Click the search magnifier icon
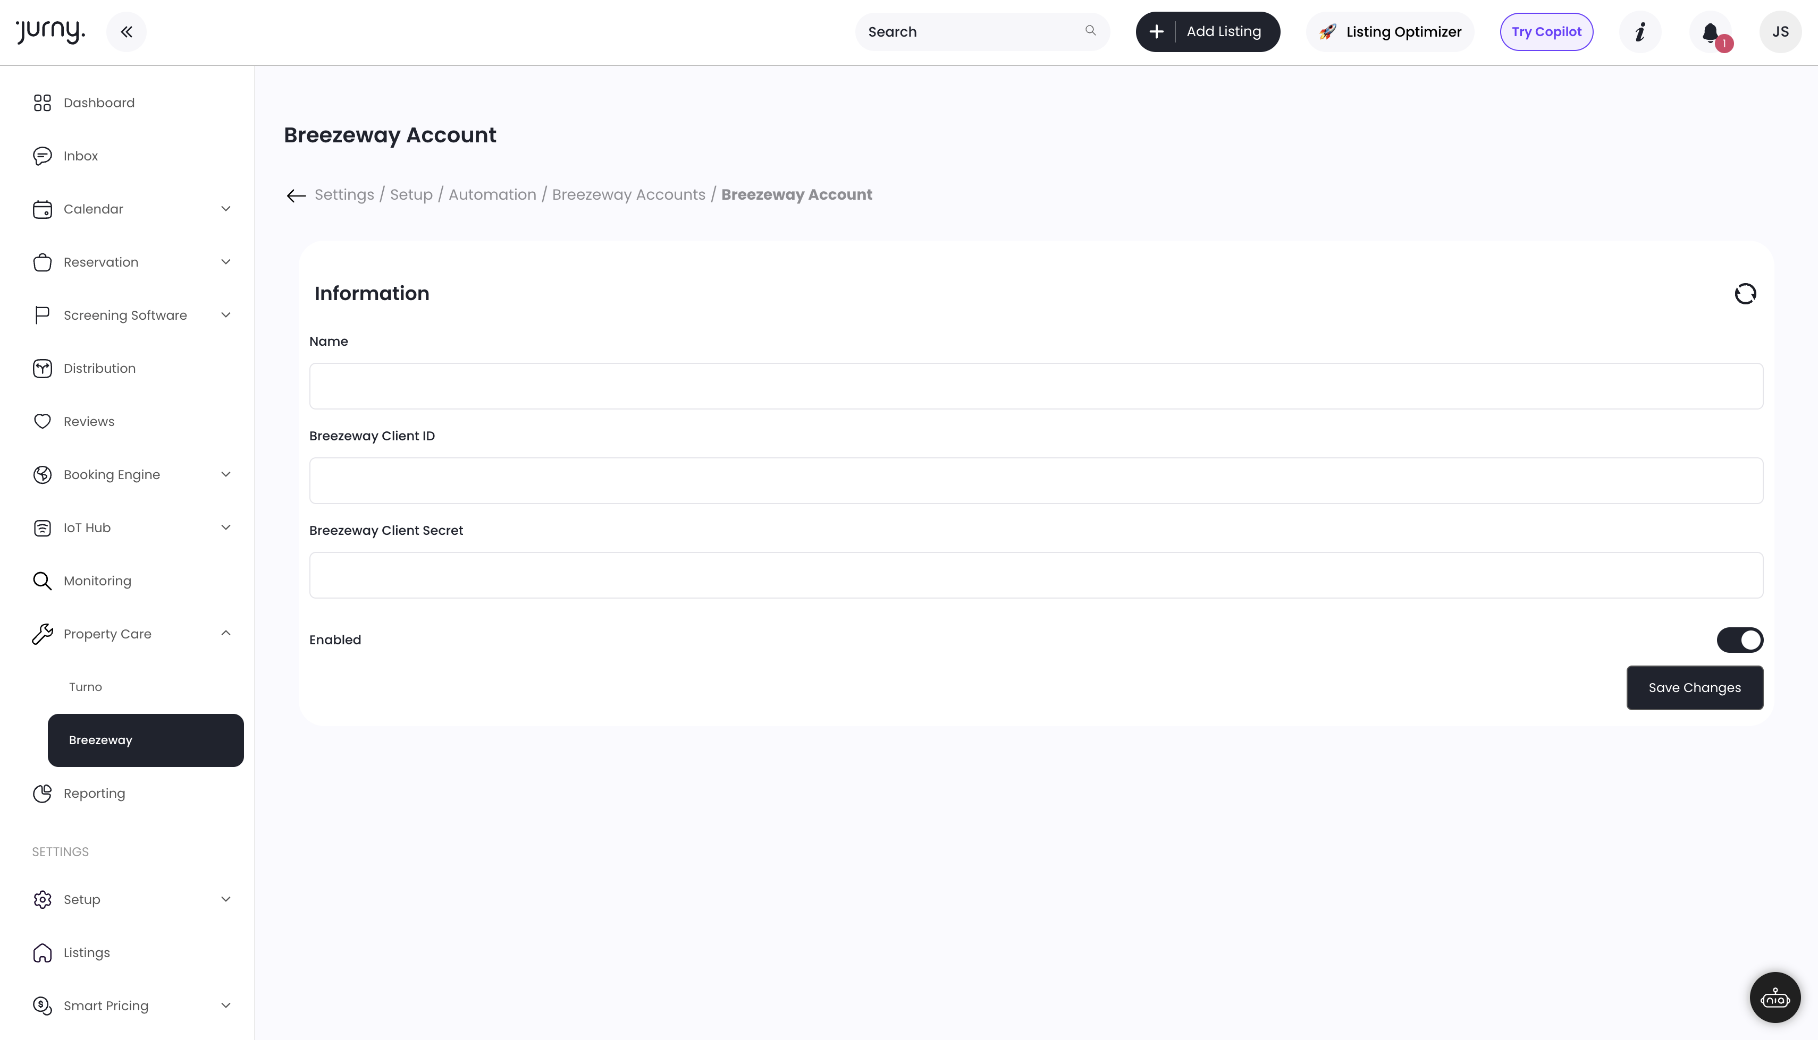The image size is (1818, 1040). (1090, 31)
